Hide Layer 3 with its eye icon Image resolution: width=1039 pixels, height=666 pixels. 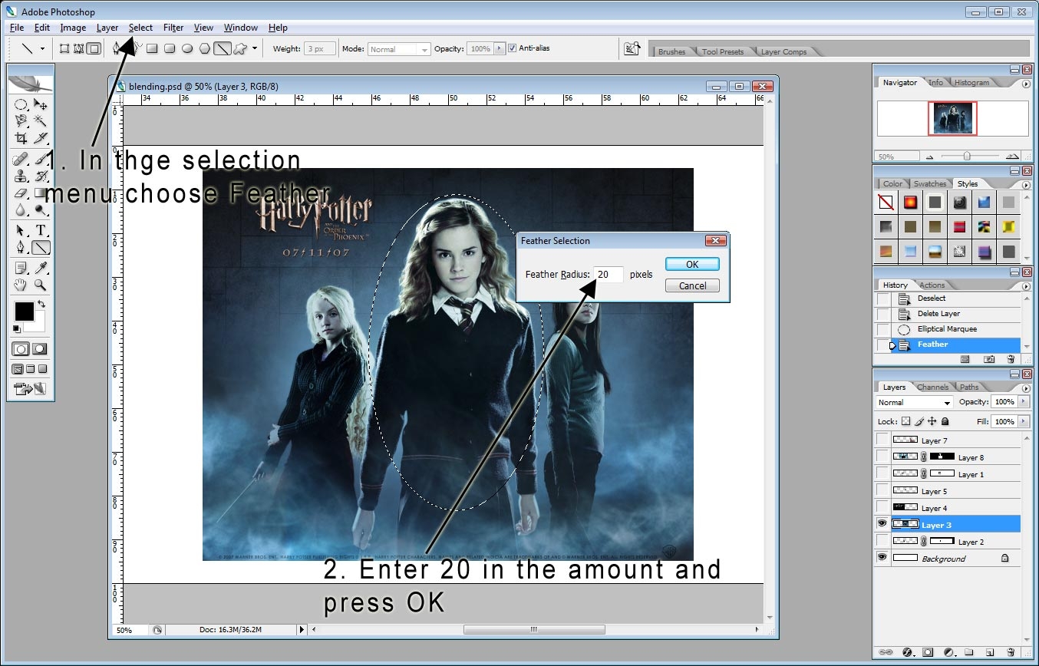tap(882, 525)
